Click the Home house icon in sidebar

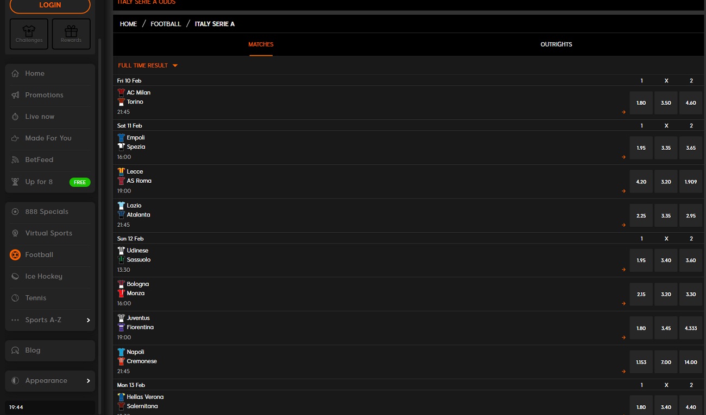pyautogui.click(x=15, y=73)
